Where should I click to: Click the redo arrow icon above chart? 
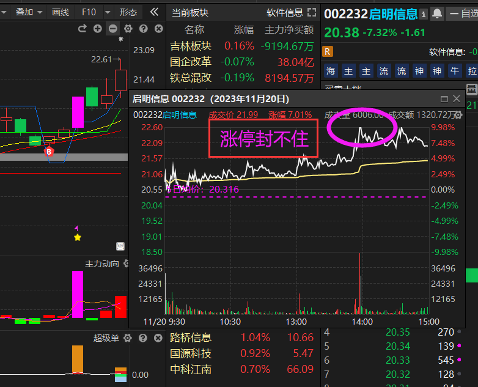click(82, 29)
